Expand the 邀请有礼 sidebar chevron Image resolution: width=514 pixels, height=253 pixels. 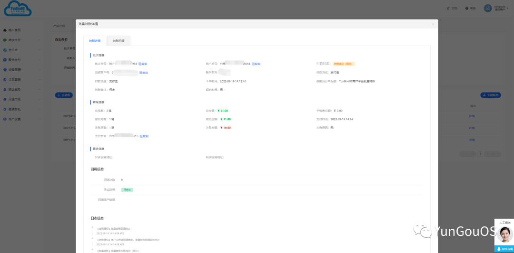point(40,109)
